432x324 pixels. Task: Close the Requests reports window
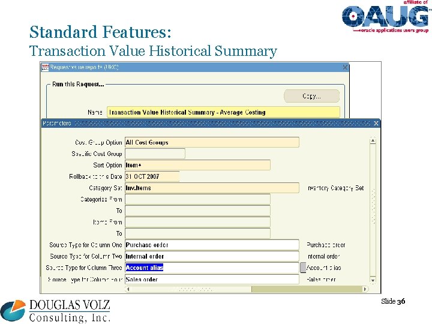pyautogui.click(x=345, y=67)
